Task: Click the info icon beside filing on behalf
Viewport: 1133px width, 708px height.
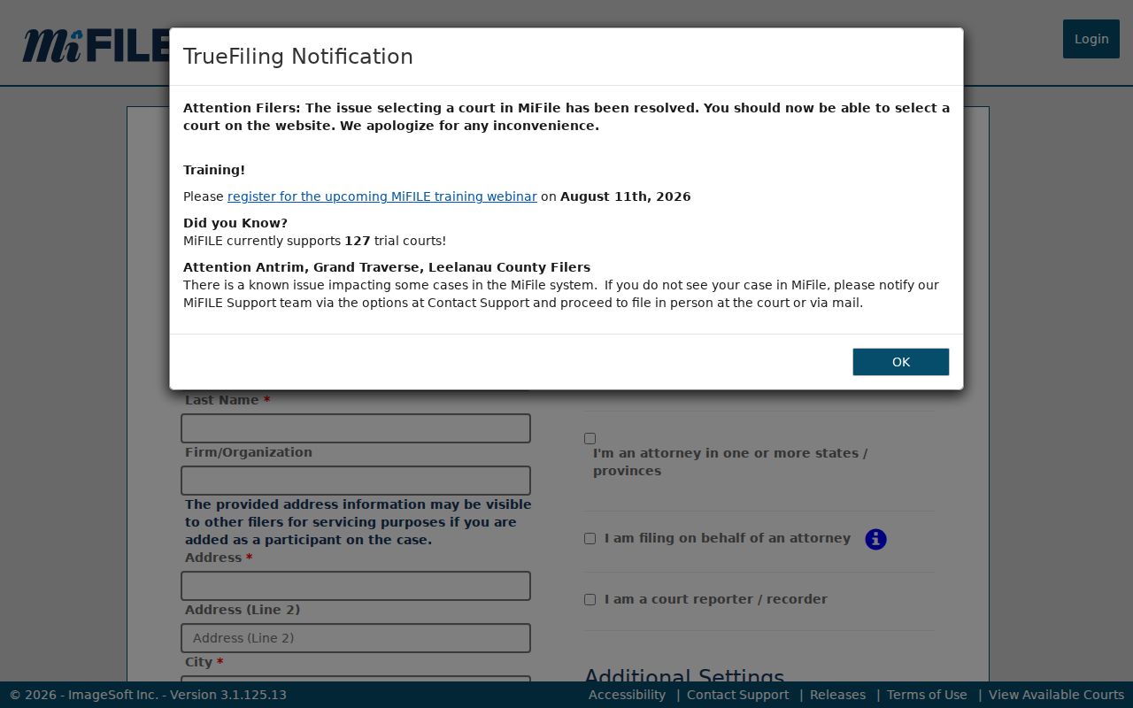Action: pos(875,539)
